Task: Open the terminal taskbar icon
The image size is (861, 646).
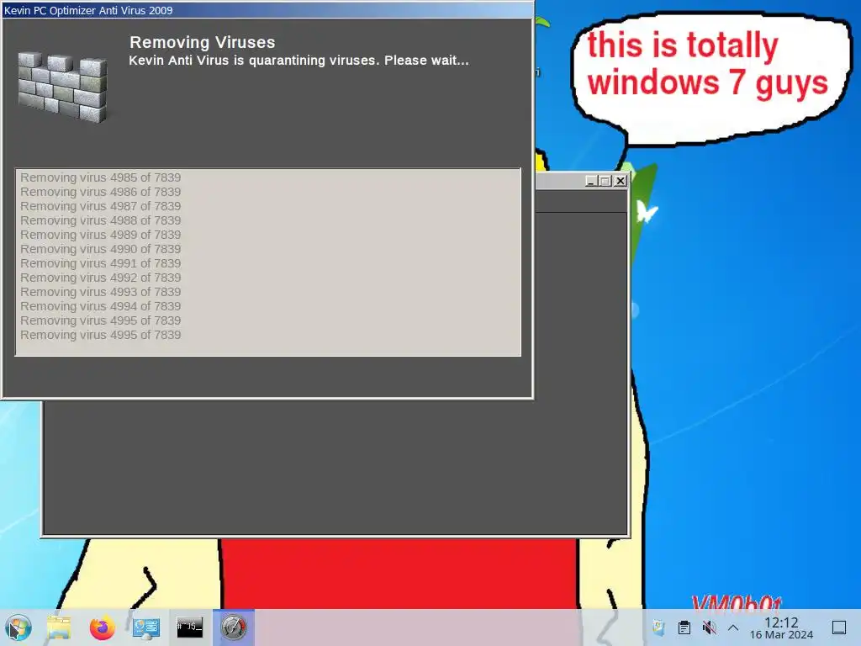Action: (189, 627)
